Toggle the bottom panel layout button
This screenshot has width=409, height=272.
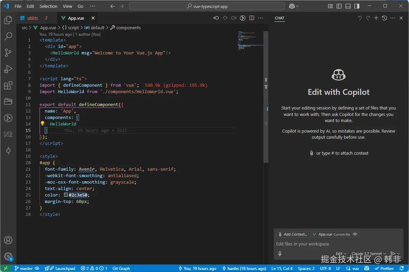pos(348,6)
